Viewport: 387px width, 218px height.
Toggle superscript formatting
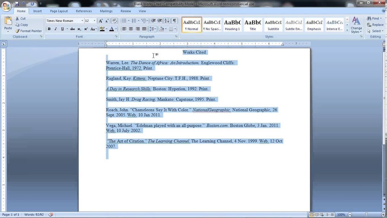tap(86, 29)
